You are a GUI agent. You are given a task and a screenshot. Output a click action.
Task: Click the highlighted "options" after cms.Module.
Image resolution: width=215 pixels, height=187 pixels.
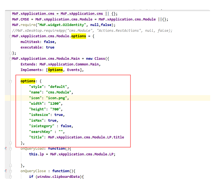coord(79,36)
